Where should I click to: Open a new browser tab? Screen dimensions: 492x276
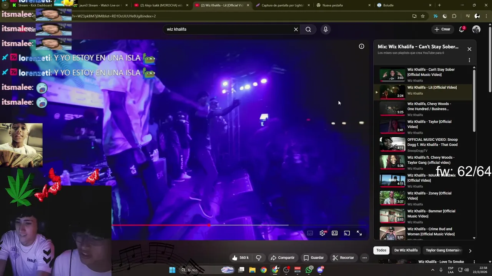coord(439,5)
